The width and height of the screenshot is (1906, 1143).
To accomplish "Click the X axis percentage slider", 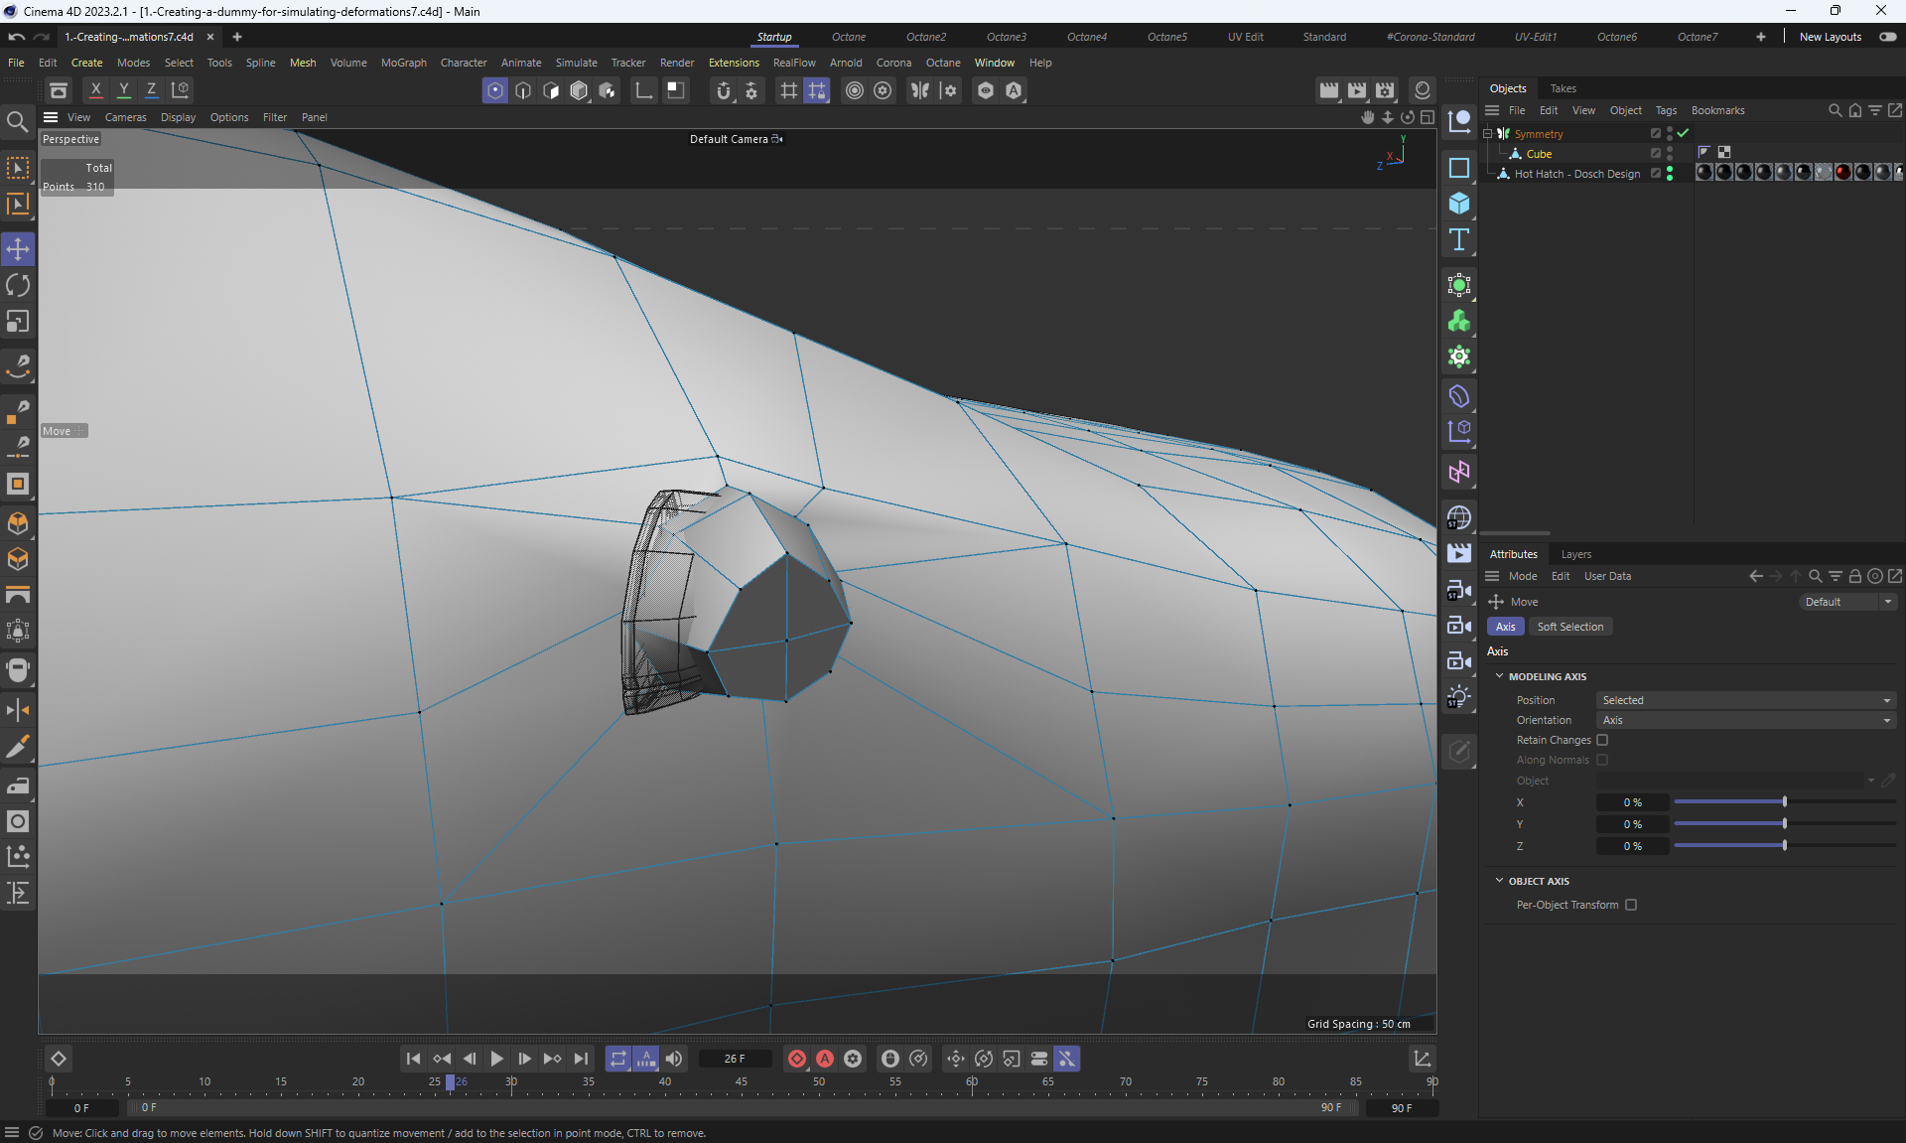I will 1784,802.
